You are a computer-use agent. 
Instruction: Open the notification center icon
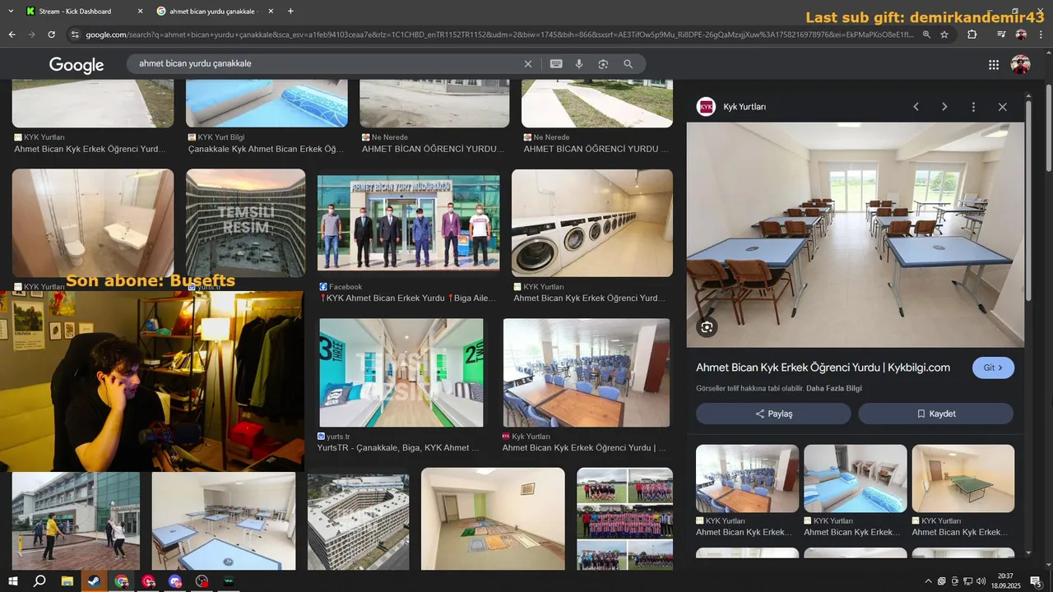point(1036,581)
